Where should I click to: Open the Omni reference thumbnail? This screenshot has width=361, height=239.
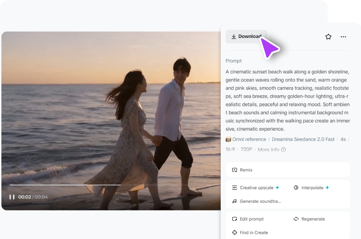pos(228,139)
